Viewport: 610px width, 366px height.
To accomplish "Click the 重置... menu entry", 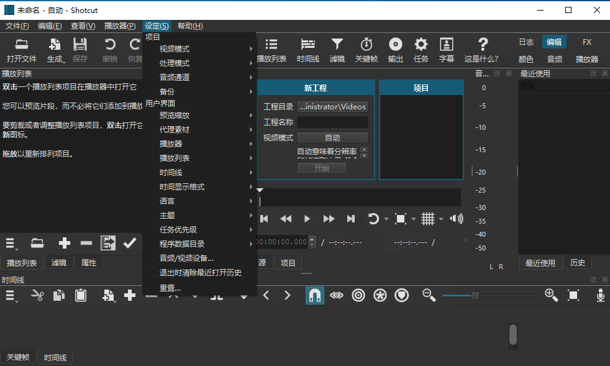I will (199, 288).
